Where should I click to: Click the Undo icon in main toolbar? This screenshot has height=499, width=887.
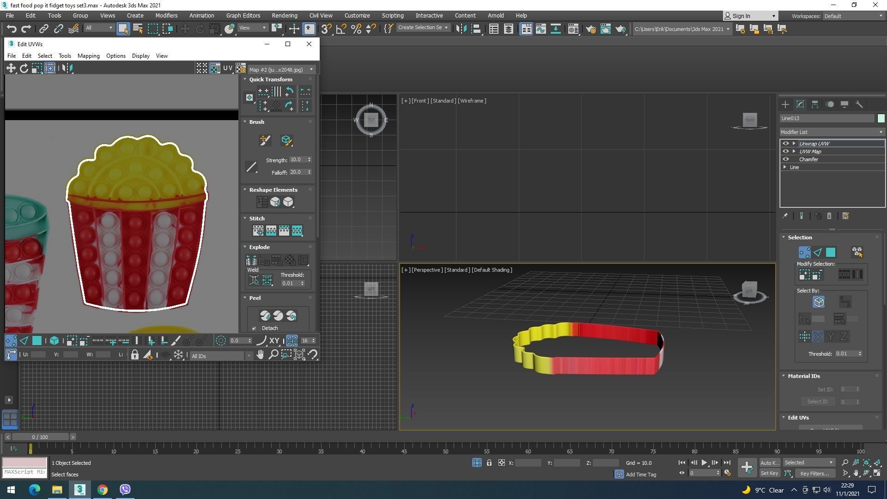[12, 29]
